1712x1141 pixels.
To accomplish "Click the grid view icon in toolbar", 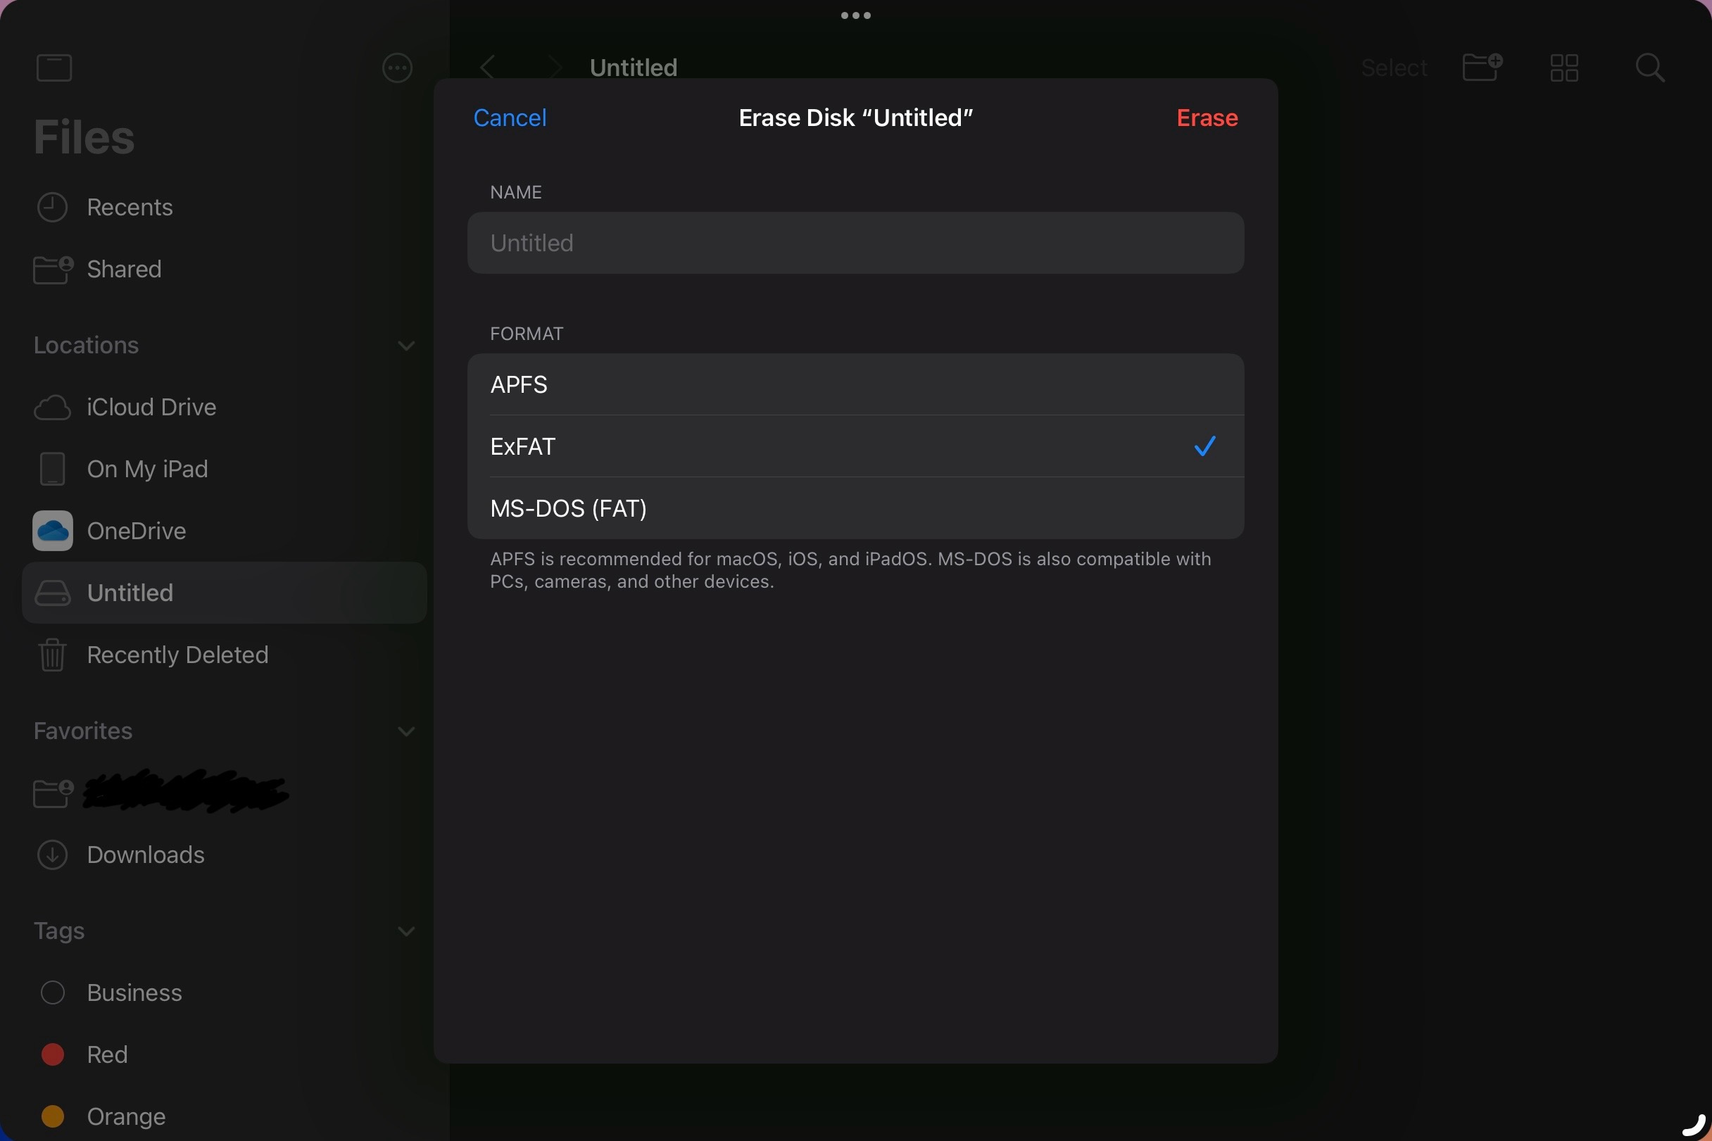I will click(1564, 66).
